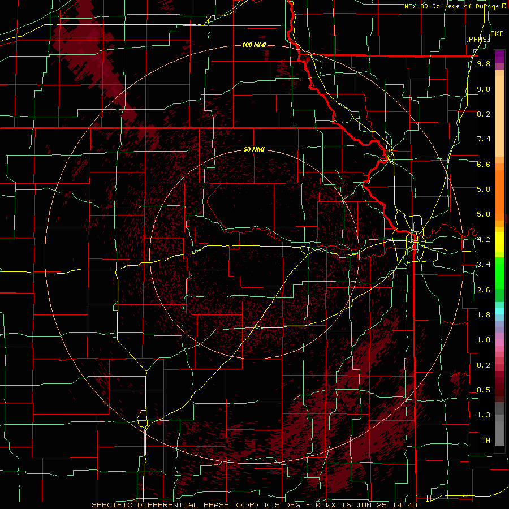Select the 9.0 value on the color scale
Viewport: 509px width, 509px height.
(484, 89)
